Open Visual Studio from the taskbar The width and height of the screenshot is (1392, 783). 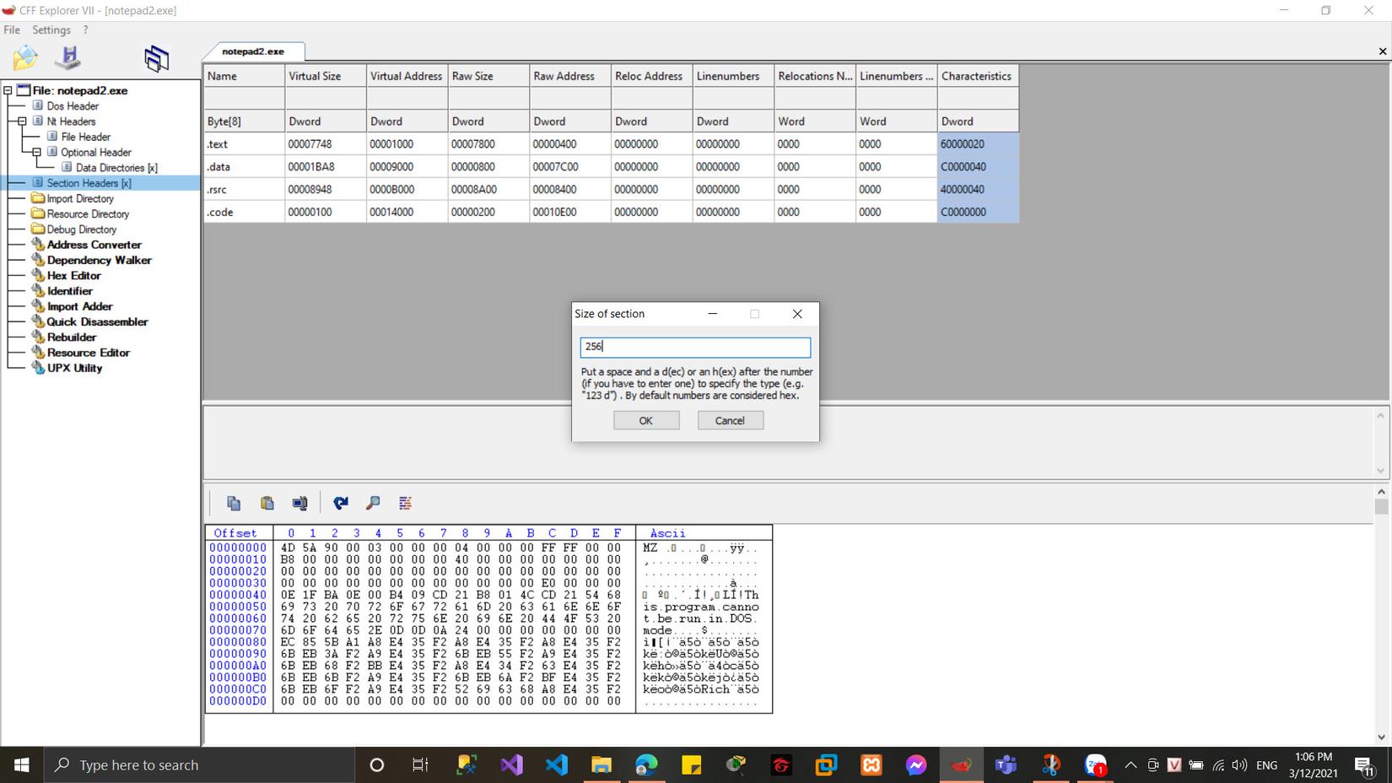(512, 765)
